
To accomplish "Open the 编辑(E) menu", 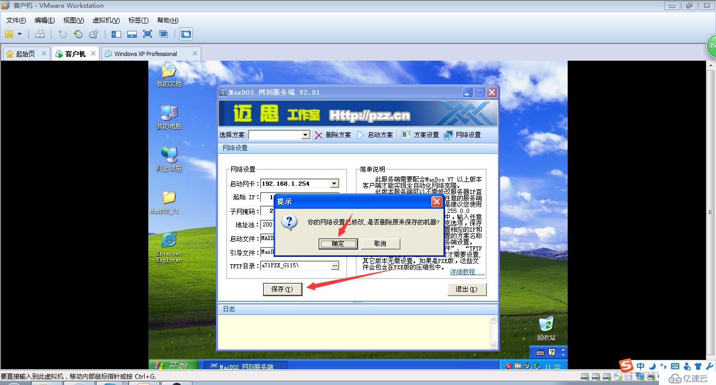I will click(x=45, y=20).
